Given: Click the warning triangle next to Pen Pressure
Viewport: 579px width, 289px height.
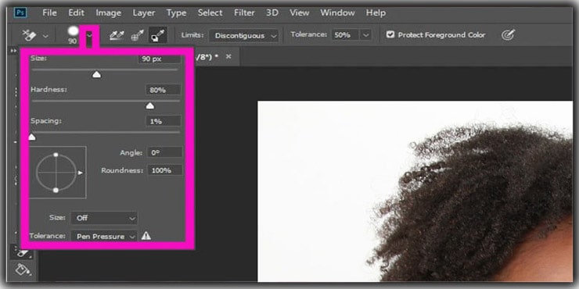Looking at the screenshot, I should pyautogui.click(x=146, y=236).
